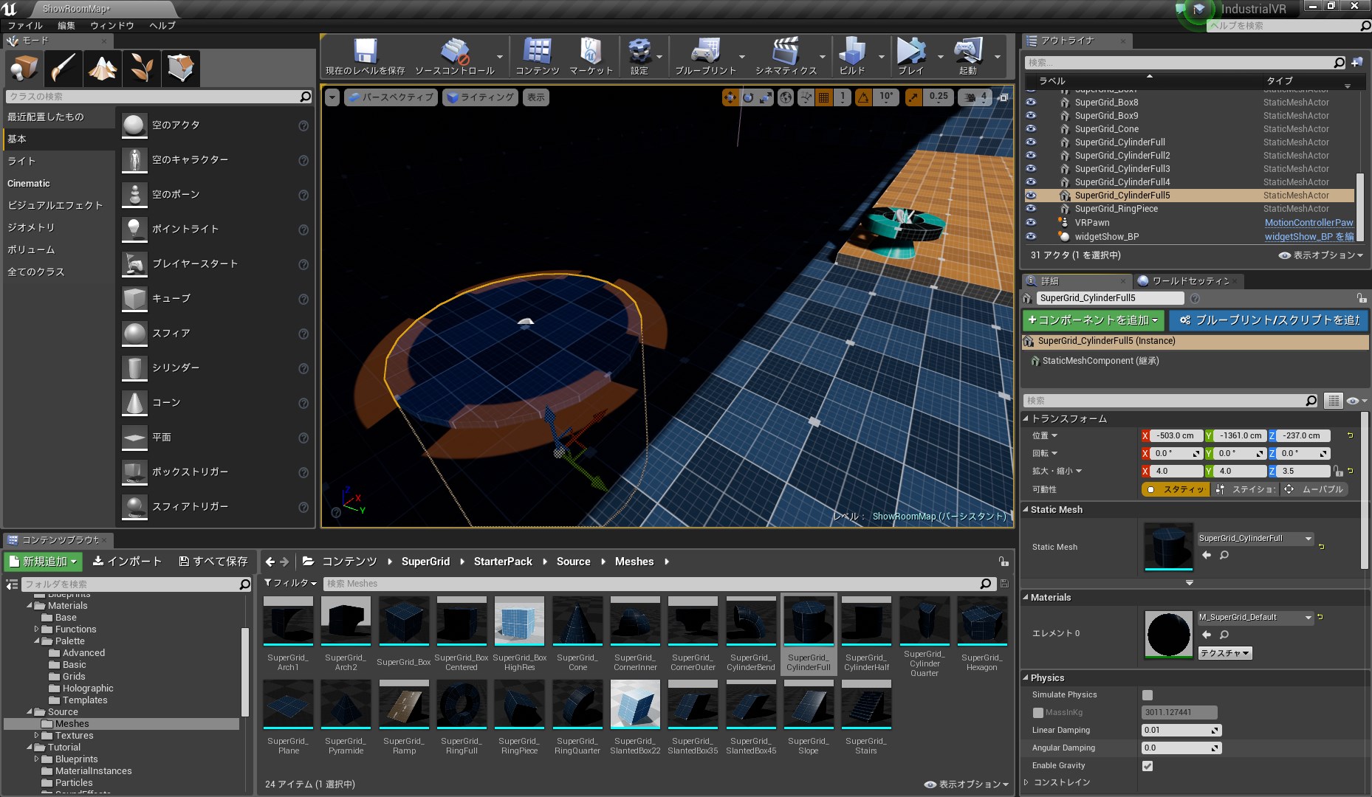The height and width of the screenshot is (797, 1372).
Task: Open the Cinematics clapperboard icon
Action: [786, 52]
